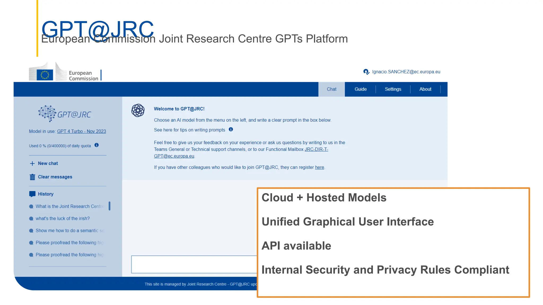Open the Settings tab

coord(393,89)
